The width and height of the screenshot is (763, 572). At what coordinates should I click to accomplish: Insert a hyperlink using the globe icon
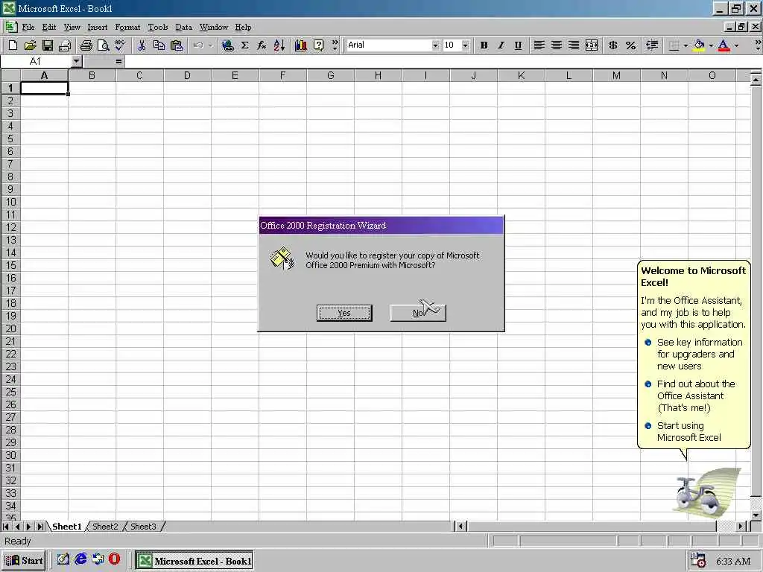(x=227, y=45)
